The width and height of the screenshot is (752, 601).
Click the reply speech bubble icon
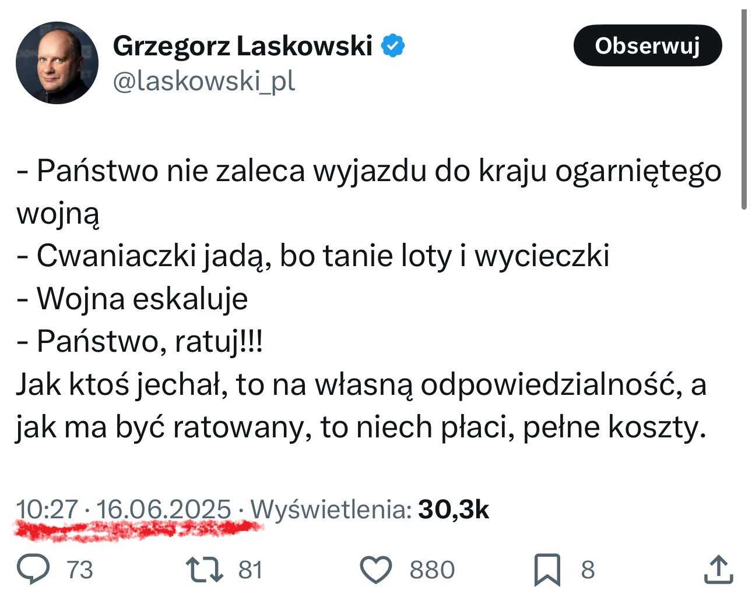(x=34, y=570)
